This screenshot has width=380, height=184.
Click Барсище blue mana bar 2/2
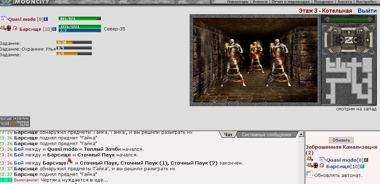click(80, 30)
